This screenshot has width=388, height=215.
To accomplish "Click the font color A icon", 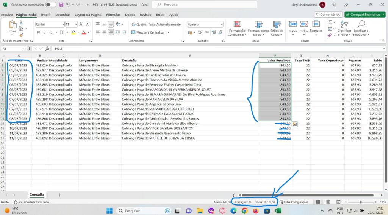I will [84, 32].
